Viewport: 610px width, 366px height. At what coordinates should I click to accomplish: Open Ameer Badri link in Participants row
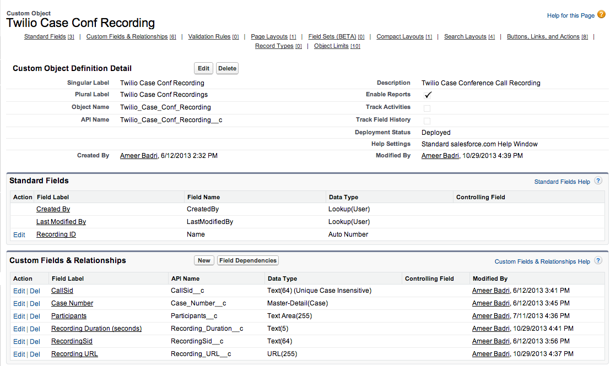(491, 316)
